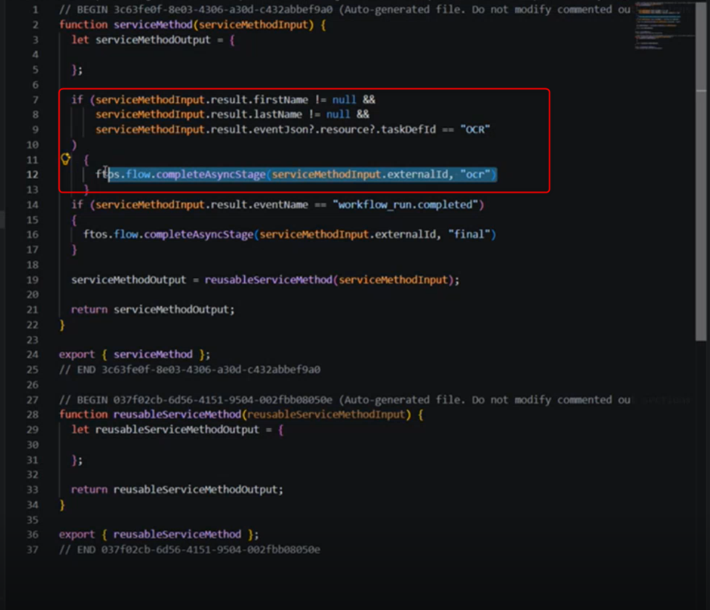Click the firstName property on line 7
Screen dimensions: 710x610
coord(281,100)
